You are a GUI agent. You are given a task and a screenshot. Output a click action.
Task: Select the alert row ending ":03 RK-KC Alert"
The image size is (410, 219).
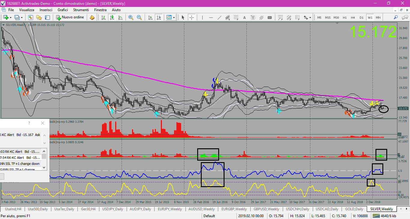(x=21, y=152)
